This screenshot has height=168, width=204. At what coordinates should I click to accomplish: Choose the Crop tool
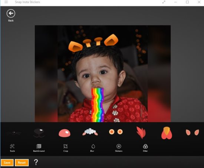pos(66,148)
